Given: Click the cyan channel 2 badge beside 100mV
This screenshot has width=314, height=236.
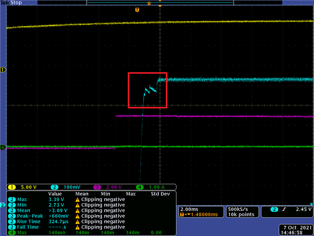Looking at the screenshot, I should (54, 187).
